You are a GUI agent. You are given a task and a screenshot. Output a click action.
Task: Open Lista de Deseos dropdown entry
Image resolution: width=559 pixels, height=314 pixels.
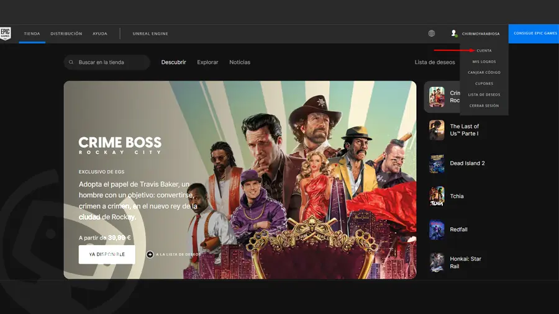pos(484,95)
